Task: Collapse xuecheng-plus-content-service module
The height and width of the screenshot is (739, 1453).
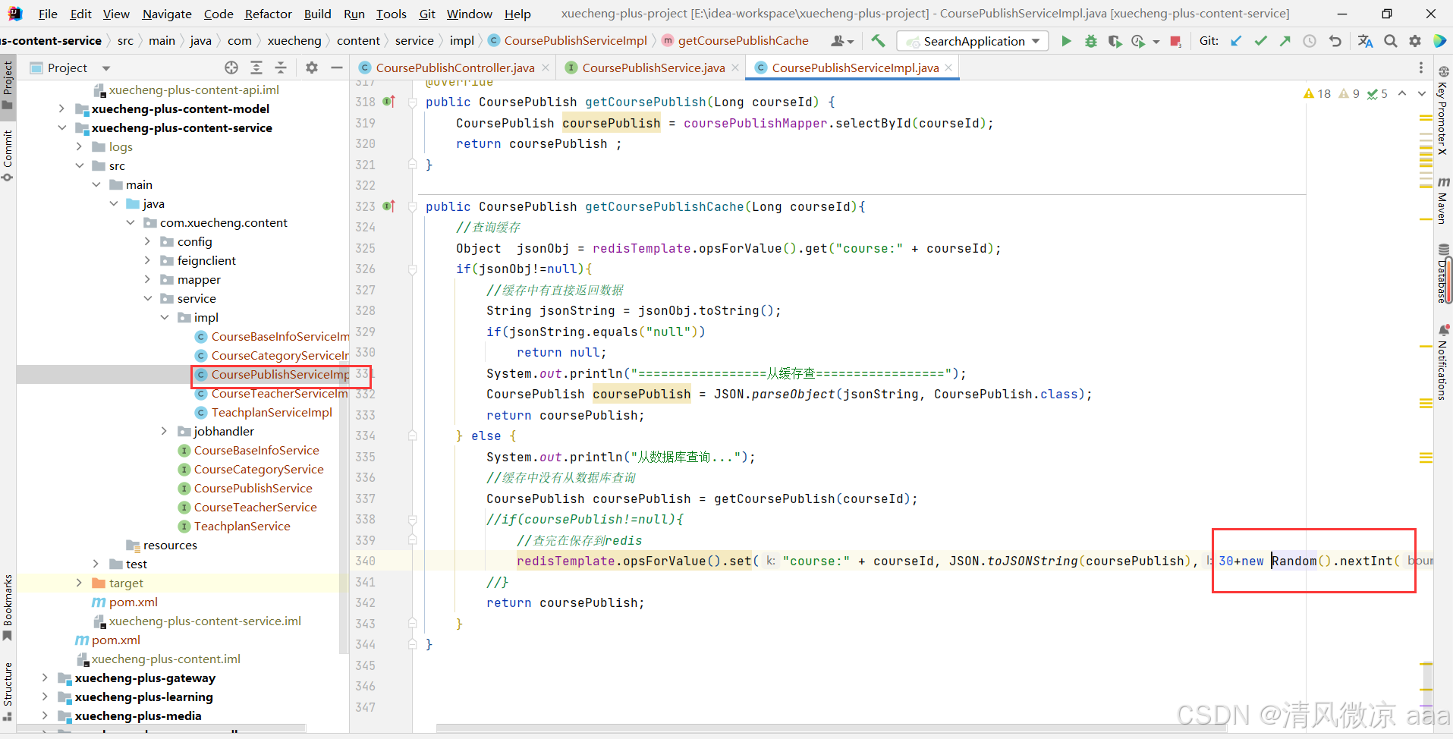Action: coord(61,127)
